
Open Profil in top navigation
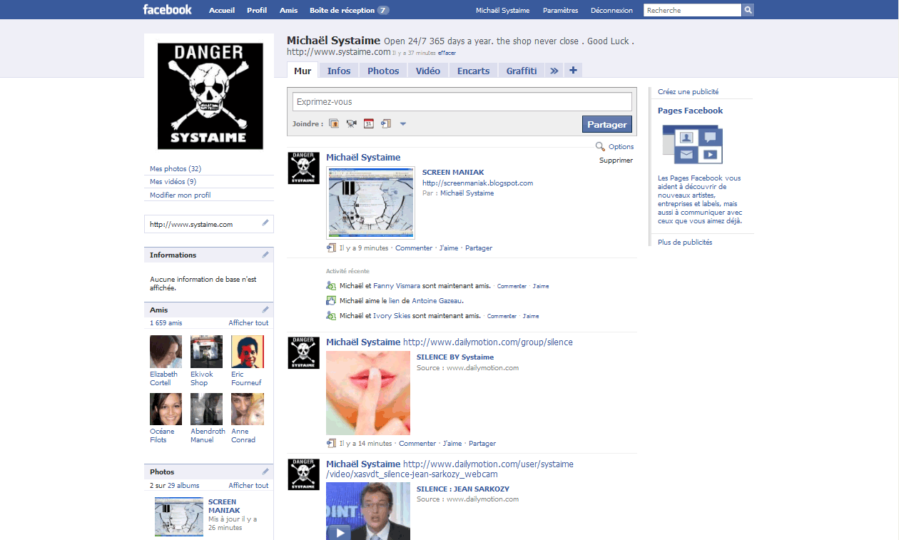tap(257, 10)
